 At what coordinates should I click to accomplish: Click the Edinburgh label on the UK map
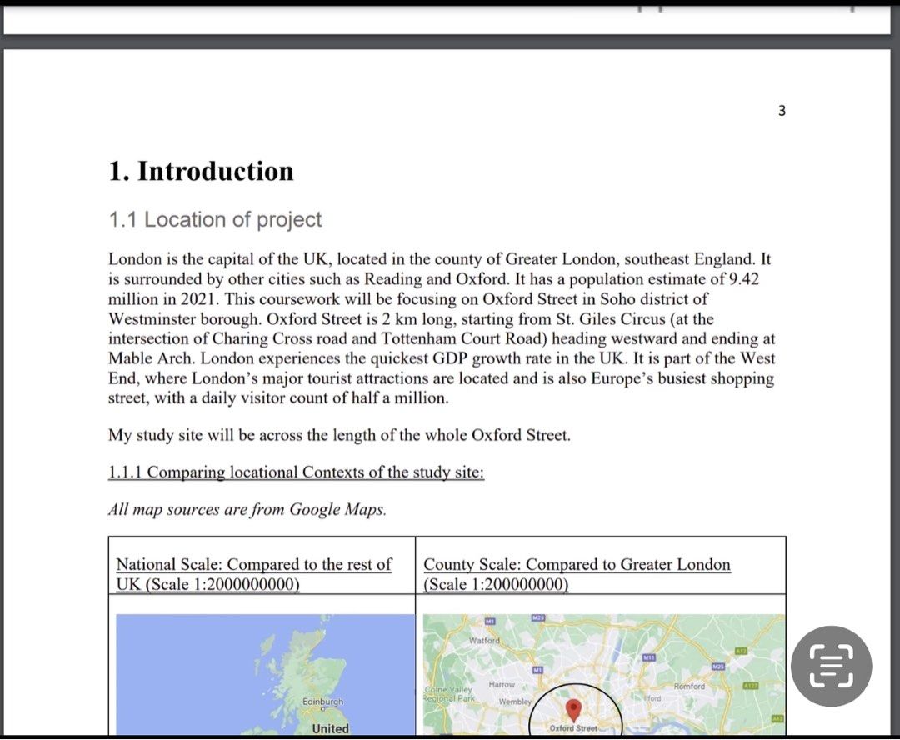[323, 701]
